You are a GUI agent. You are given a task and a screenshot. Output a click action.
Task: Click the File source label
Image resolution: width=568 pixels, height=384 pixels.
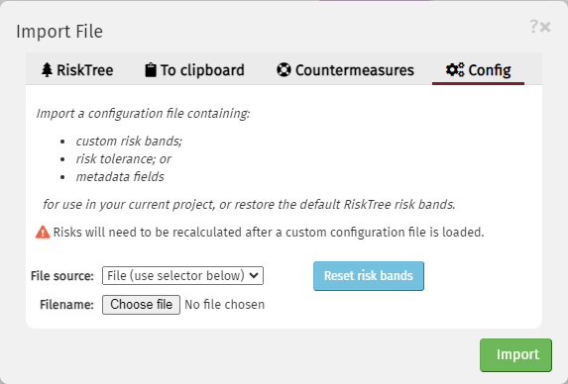62,276
